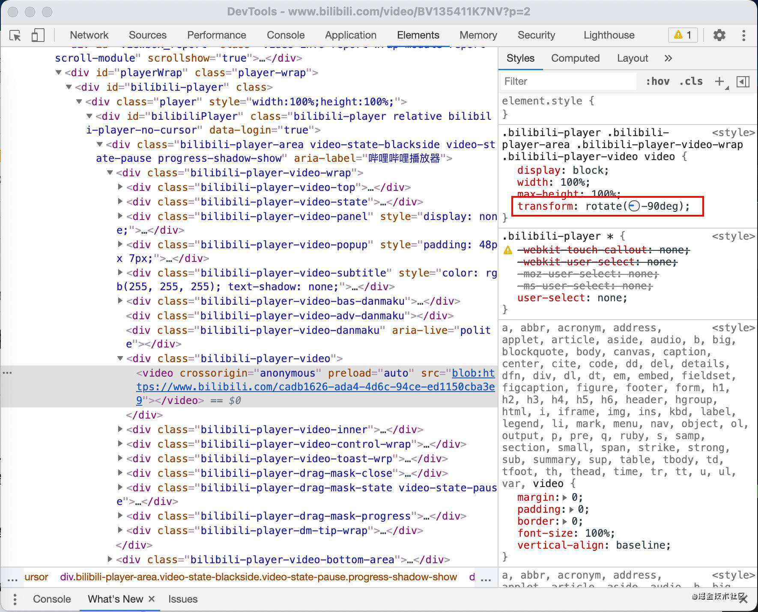
Task: Expand the bilibili-player-video-subtitle node
Action: [120, 273]
